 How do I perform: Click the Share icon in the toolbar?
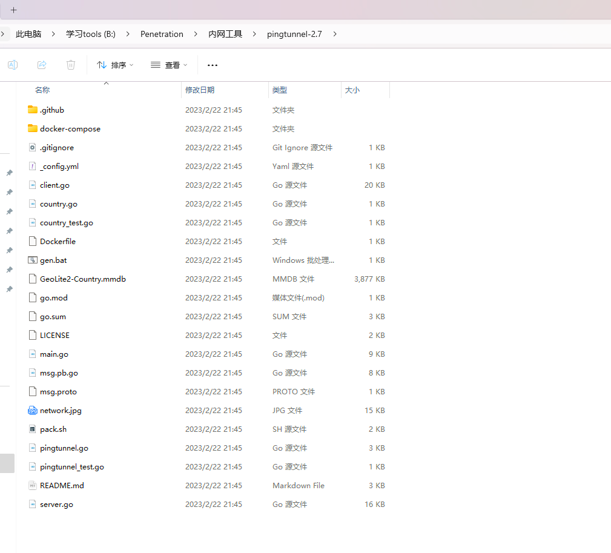(x=42, y=65)
